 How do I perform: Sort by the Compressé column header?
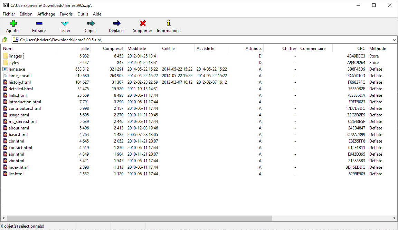[108, 48]
